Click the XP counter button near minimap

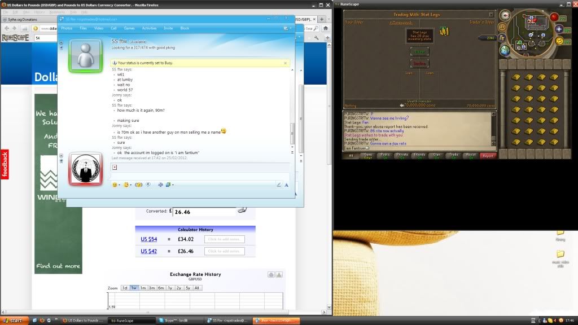point(502,27)
